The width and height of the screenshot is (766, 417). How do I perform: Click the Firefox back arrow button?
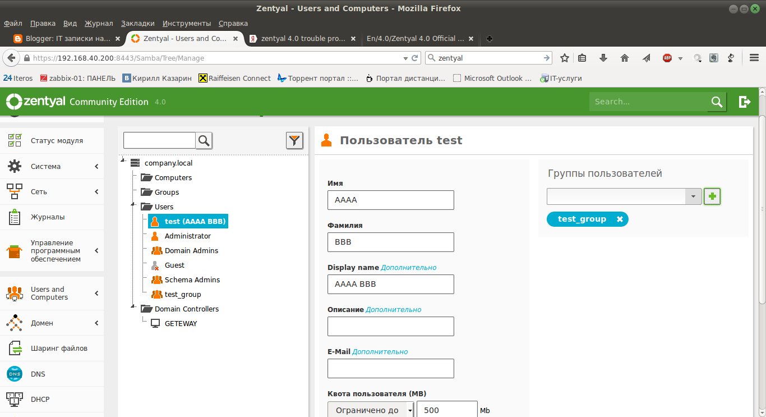coord(11,58)
